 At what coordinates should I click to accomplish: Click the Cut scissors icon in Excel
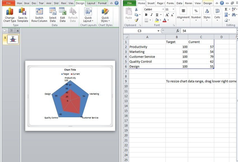coord(136,9)
